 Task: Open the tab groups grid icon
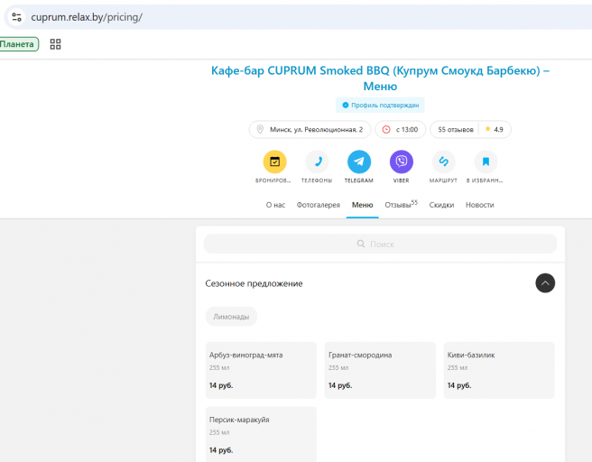pyautogui.click(x=56, y=44)
